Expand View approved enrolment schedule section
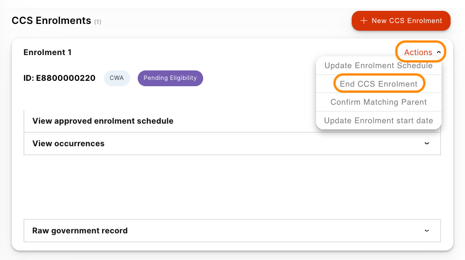This screenshot has height=260, width=465. tap(103, 121)
